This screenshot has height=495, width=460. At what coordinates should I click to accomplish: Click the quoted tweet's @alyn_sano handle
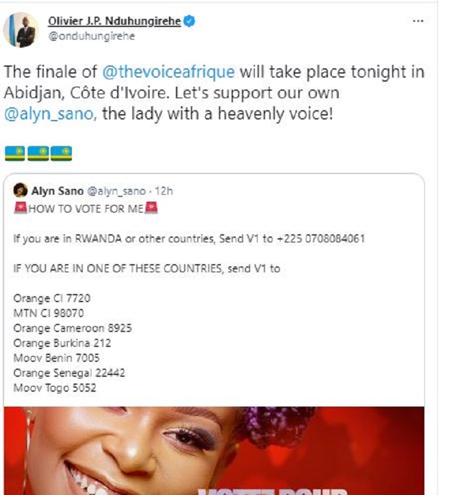(x=116, y=191)
